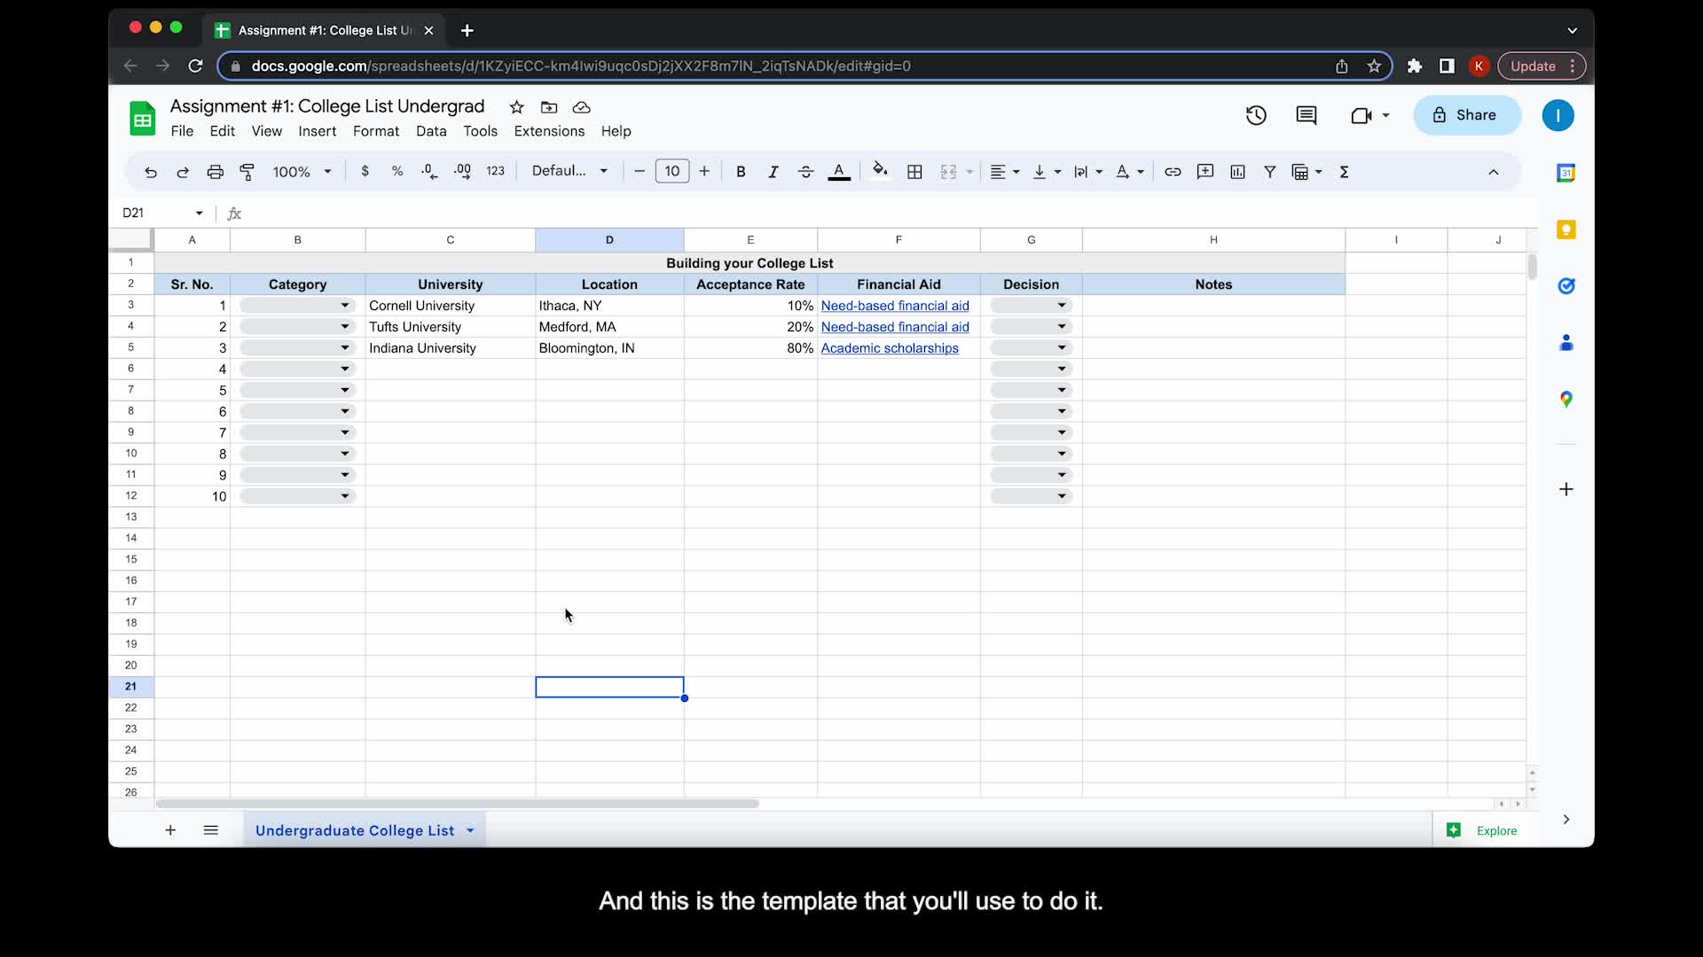Click the paint format icon
This screenshot has width=1703, height=957.
tap(247, 172)
